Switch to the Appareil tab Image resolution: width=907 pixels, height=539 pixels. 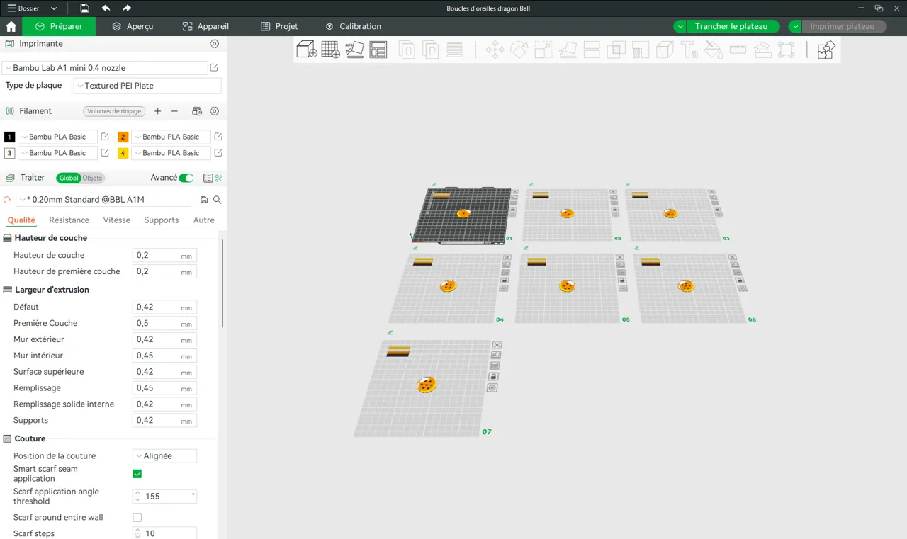205,26
